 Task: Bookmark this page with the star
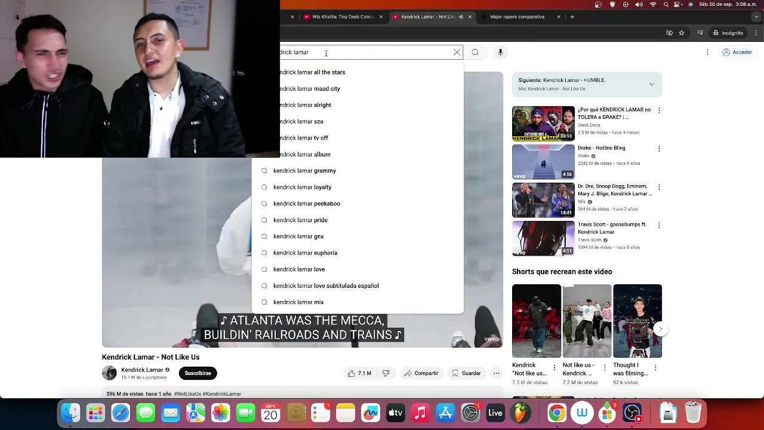tap(682, 33)
